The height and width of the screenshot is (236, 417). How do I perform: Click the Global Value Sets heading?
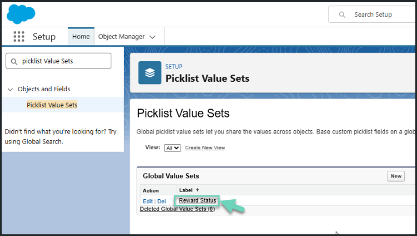click(x=171, y=176)
